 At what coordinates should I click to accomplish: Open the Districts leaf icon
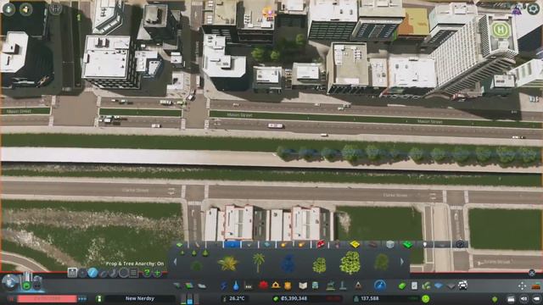pos(426,286)
